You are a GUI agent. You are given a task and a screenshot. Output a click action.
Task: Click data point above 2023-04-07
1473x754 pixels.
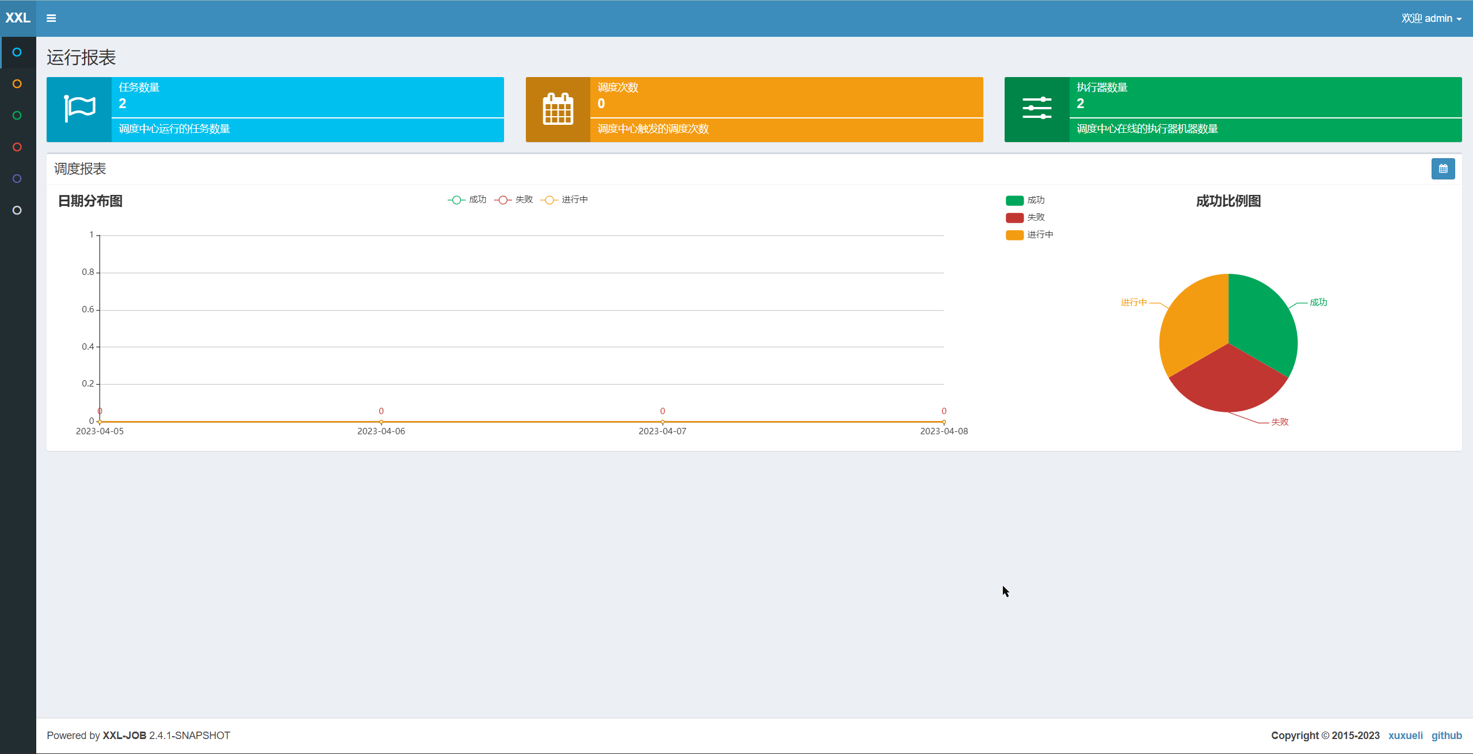point(662,422)
